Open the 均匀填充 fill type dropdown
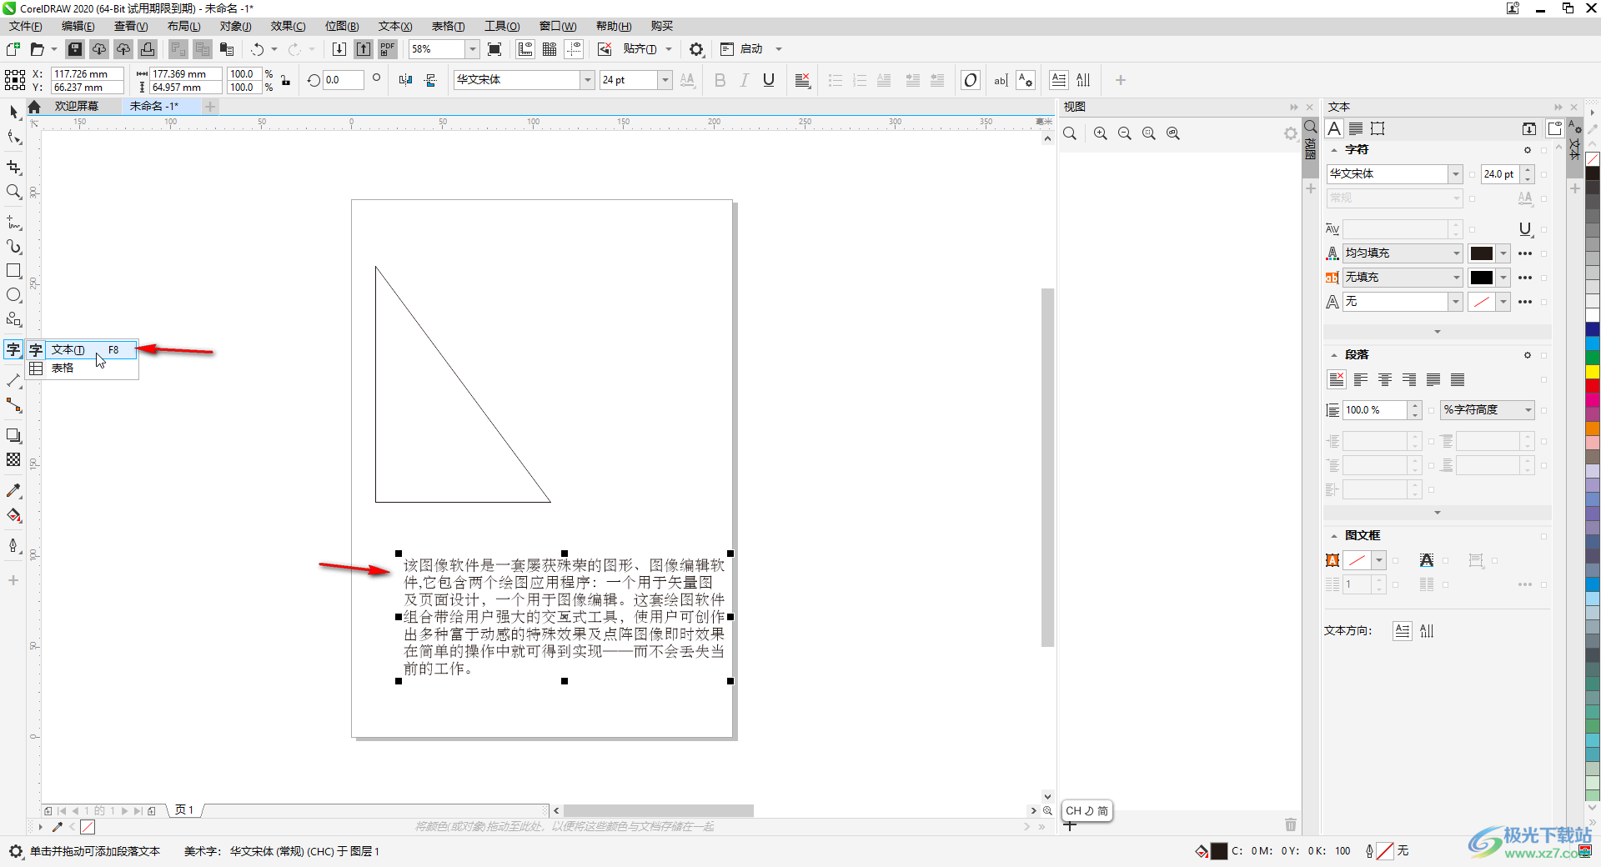 (1456, 253)
